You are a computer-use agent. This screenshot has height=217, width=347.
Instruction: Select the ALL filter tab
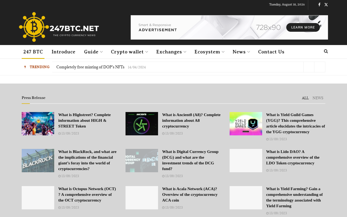pyautogui.click(x=305, y=98)
